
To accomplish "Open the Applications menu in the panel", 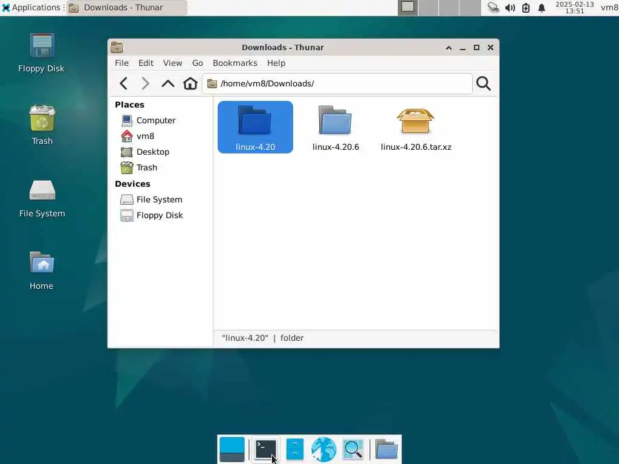I will [x=33, y=7].
